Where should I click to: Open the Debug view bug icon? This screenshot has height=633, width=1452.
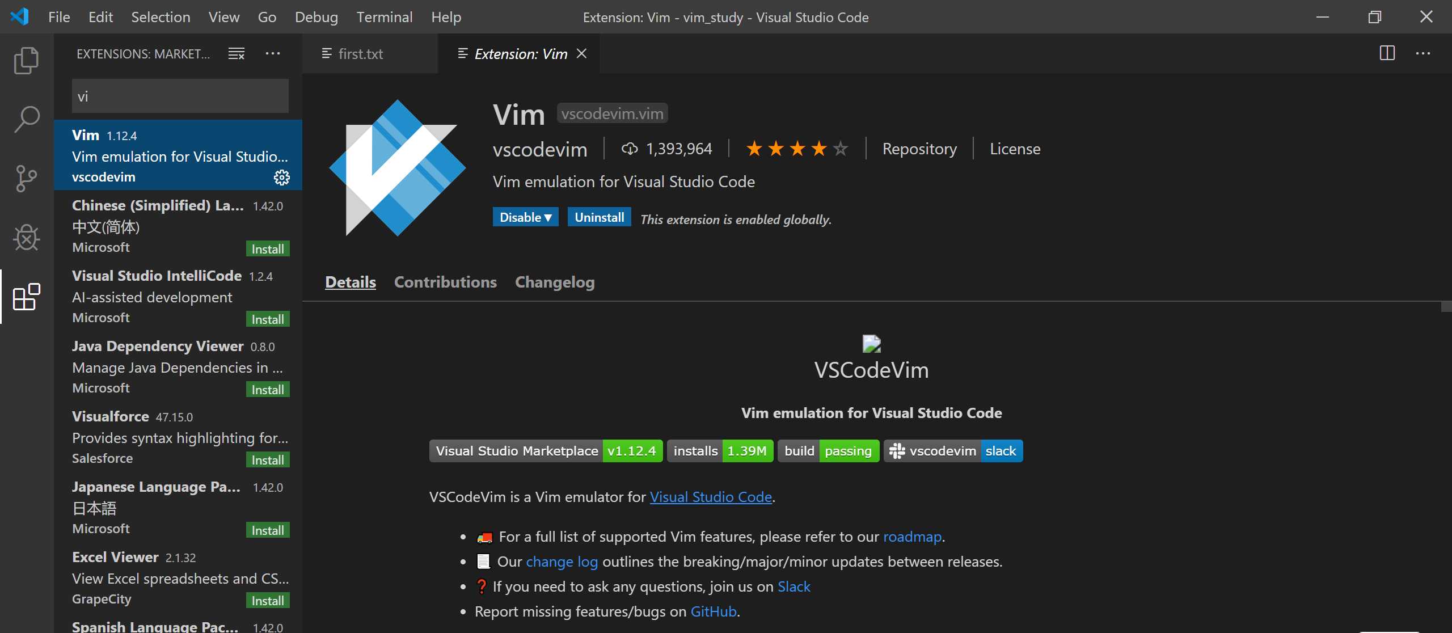click(26, 237)
